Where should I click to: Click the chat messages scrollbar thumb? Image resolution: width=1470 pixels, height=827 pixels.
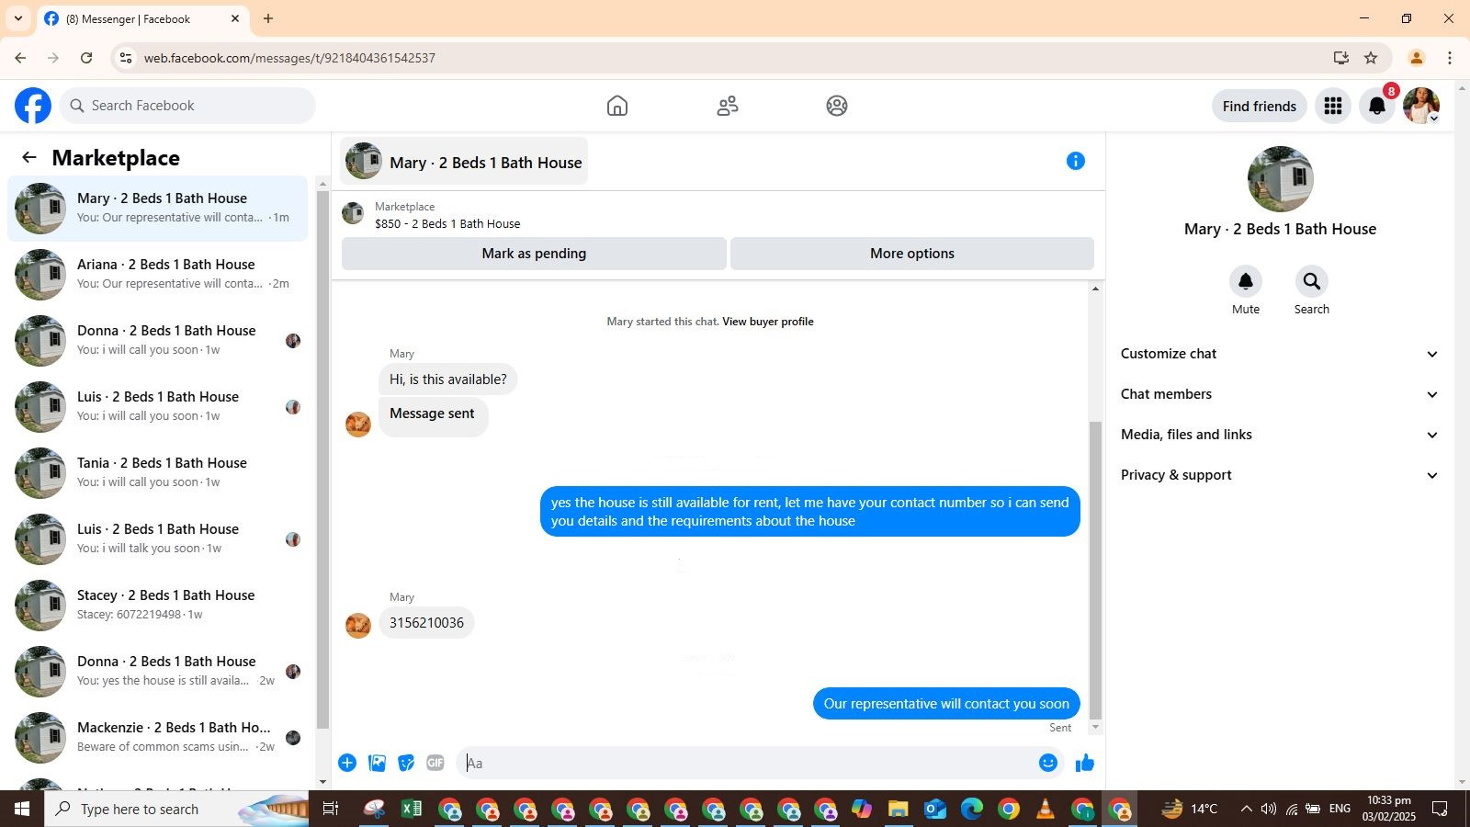[1094, 570]
